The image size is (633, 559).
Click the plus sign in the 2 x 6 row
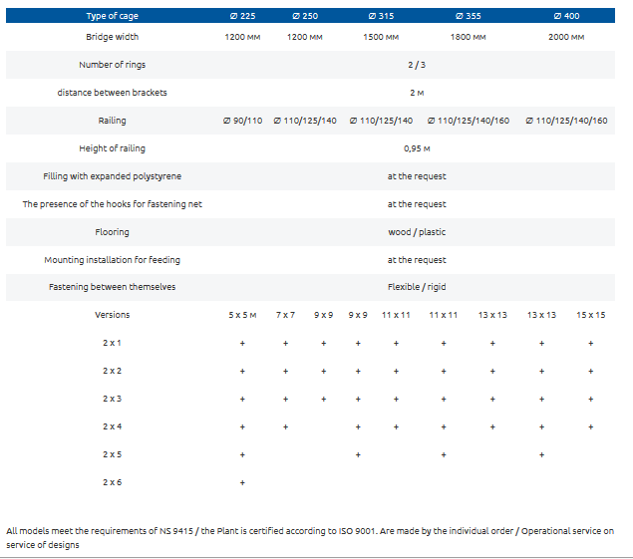tap(242, 482)
